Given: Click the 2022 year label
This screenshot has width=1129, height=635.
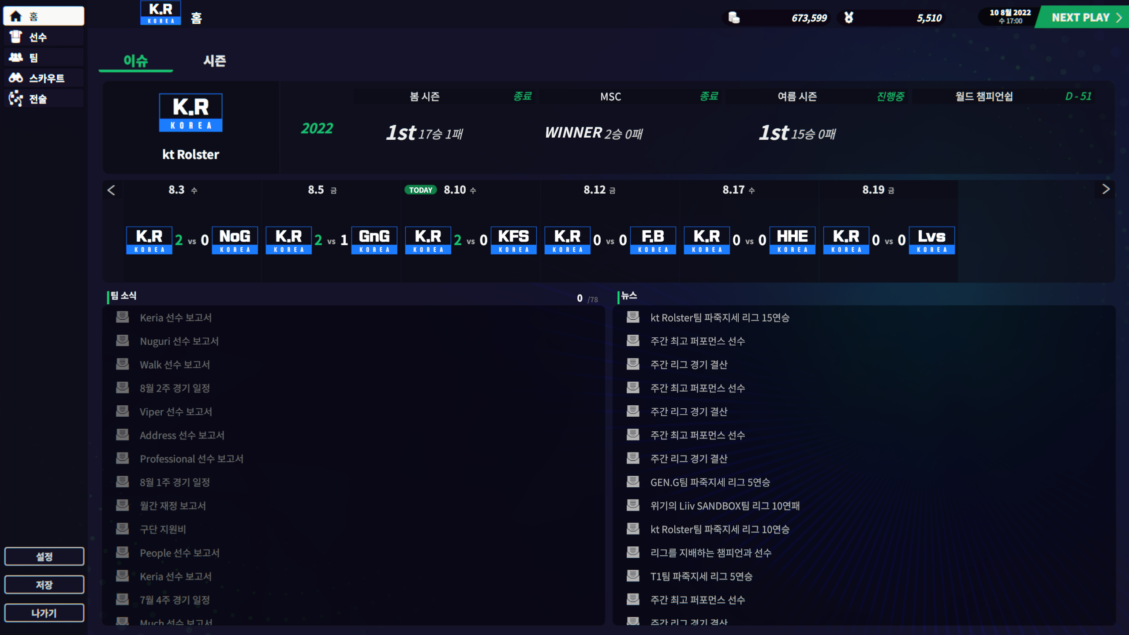Looking at the screenshot, I should coord(317,128).
